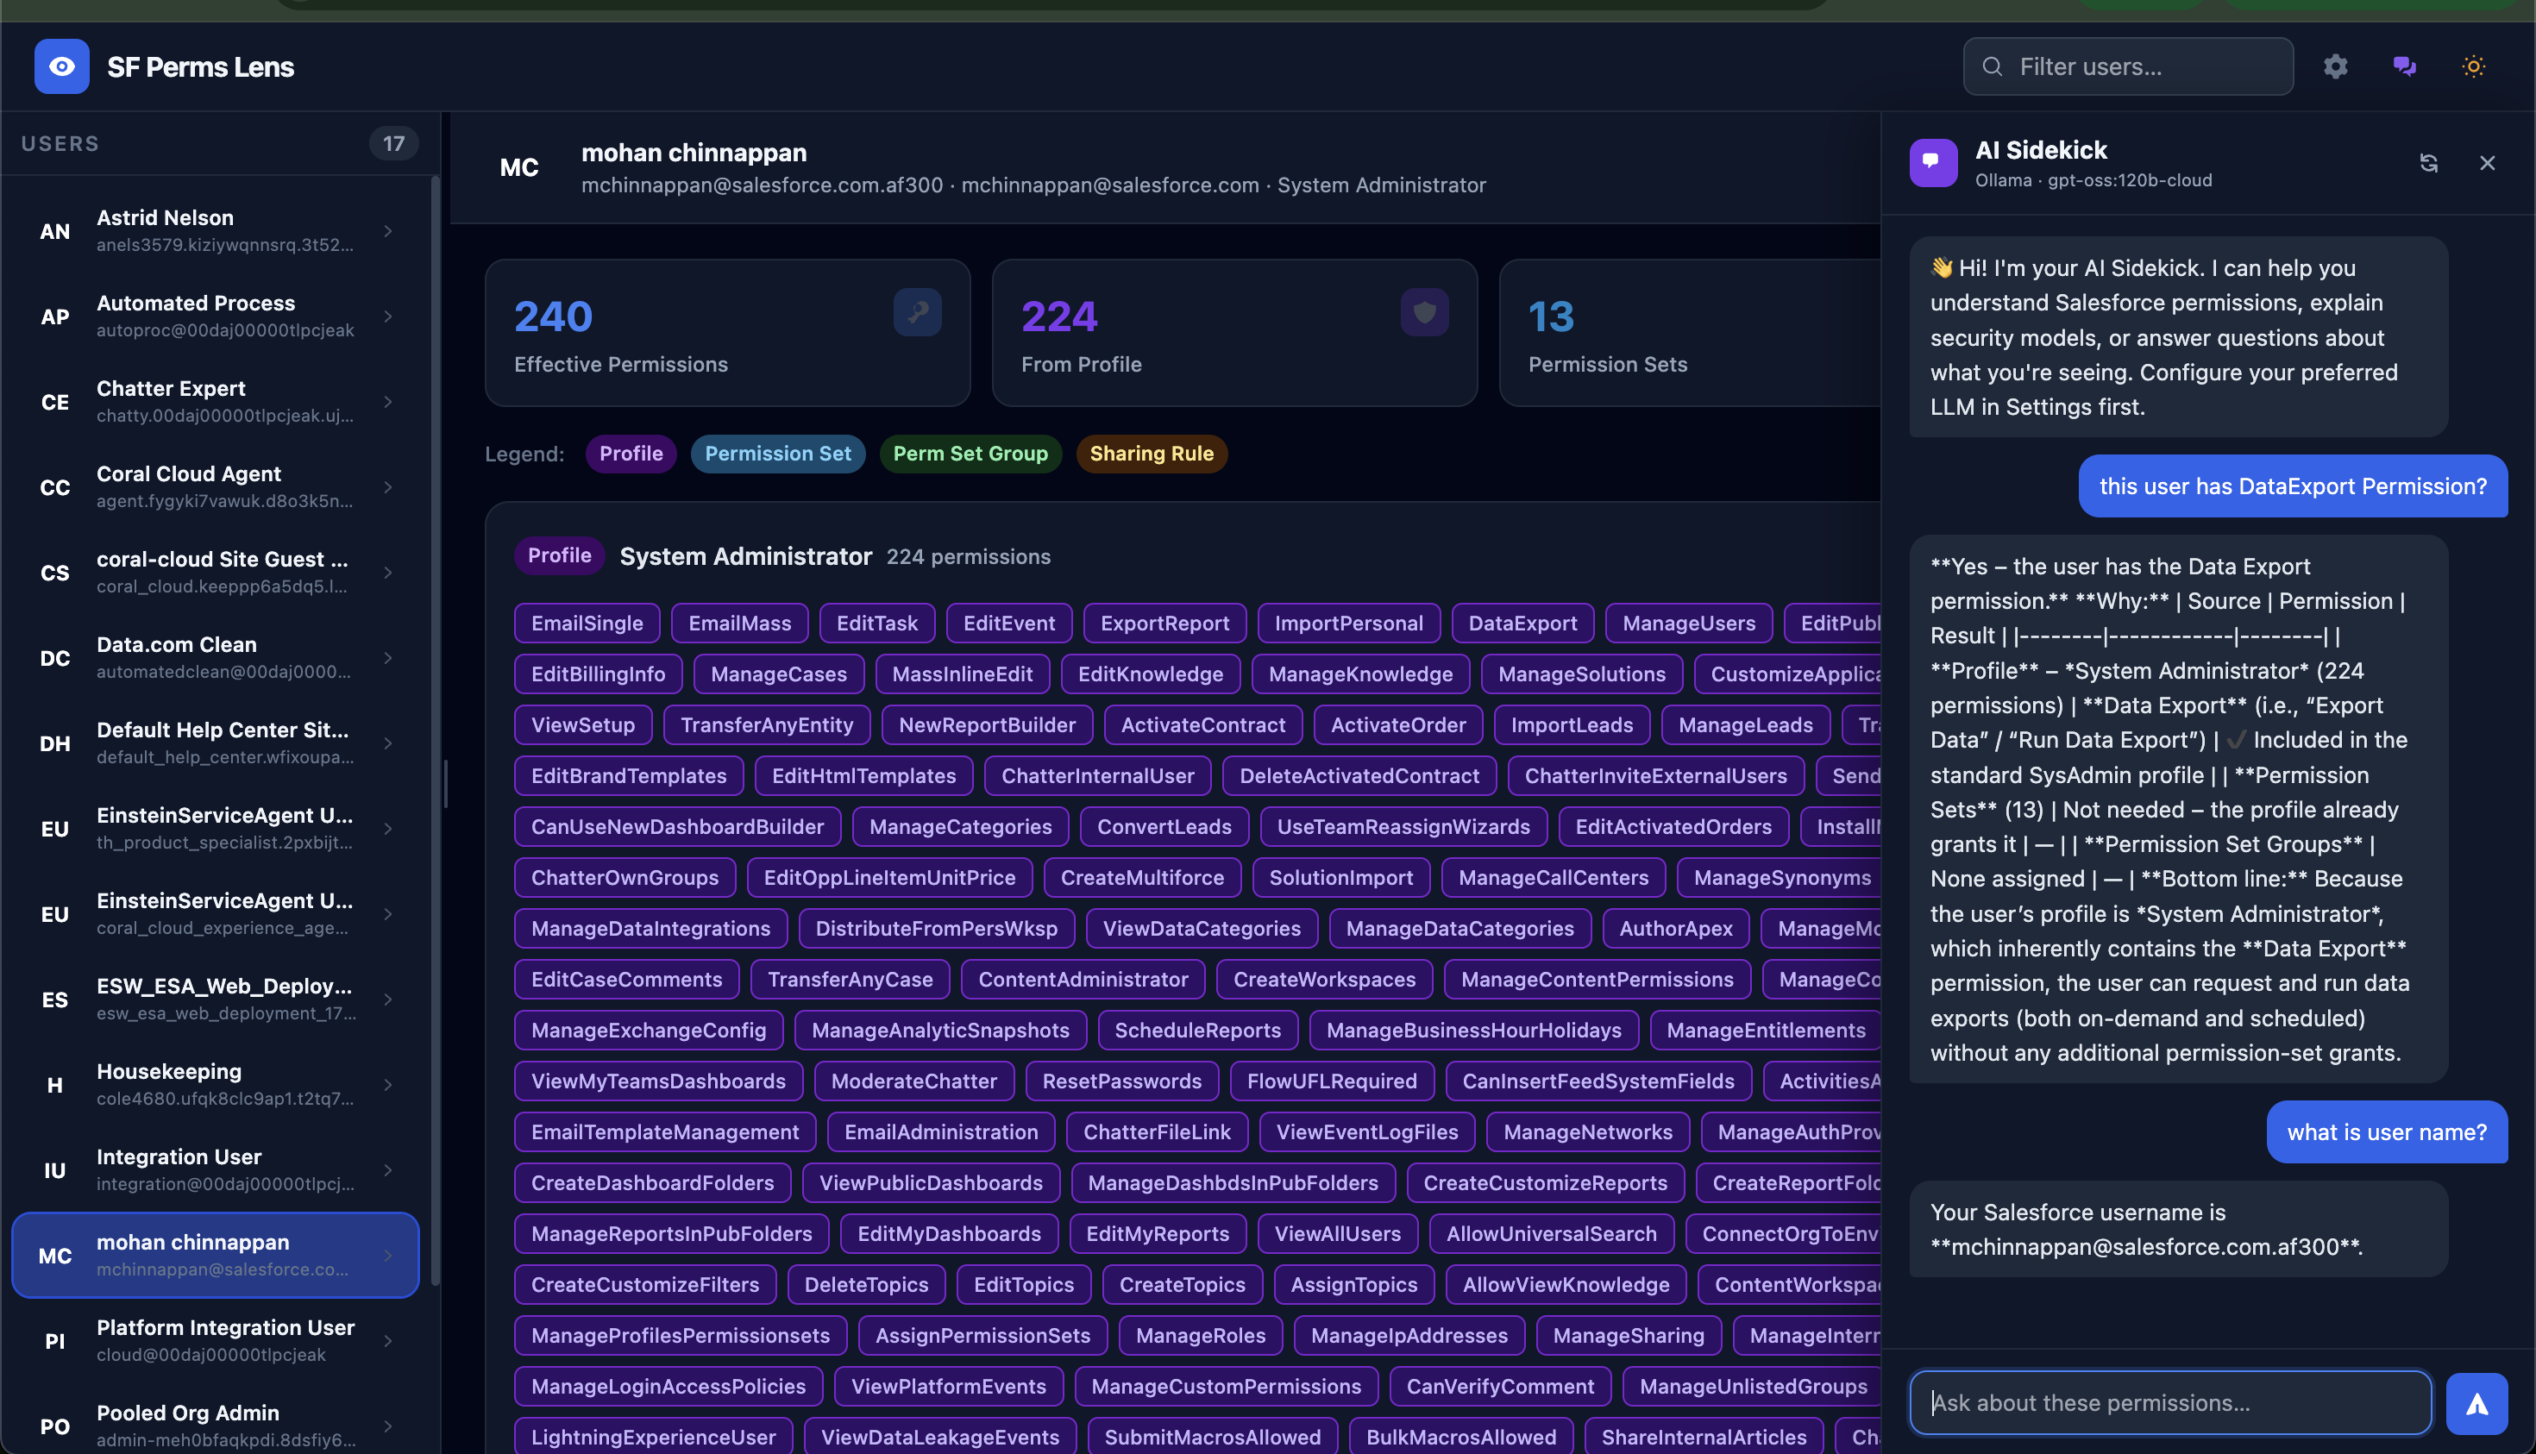This screenshot has width=2536, height=1454.
Task: Click the ExportReport permission chip
Action: pyautogui.click(x=1164, y=624)
